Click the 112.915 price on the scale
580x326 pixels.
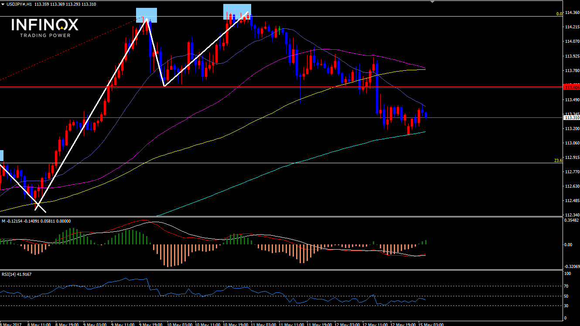coord(572,158)
